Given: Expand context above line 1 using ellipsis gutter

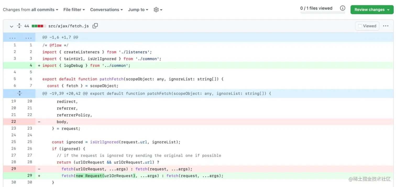Looking at the screenshot, I should pos(12,37).
